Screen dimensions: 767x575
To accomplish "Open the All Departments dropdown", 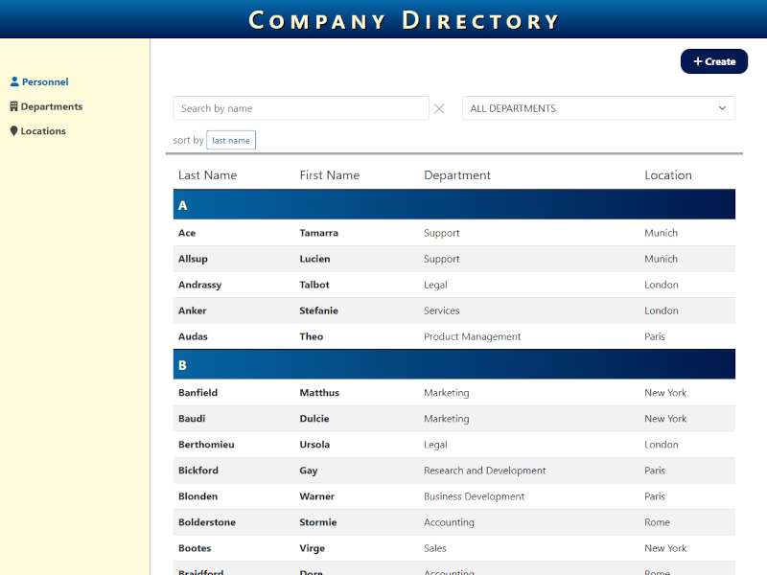I will [x=597, y=108].
